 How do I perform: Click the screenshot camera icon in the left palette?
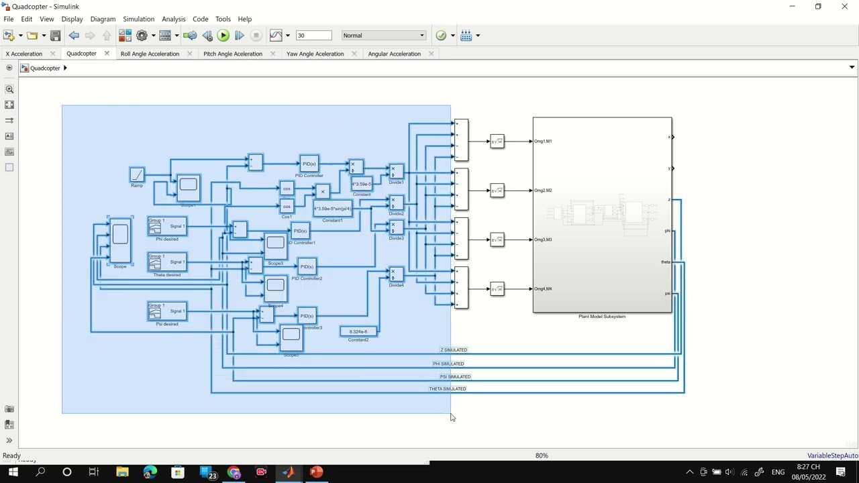[9, 409]
